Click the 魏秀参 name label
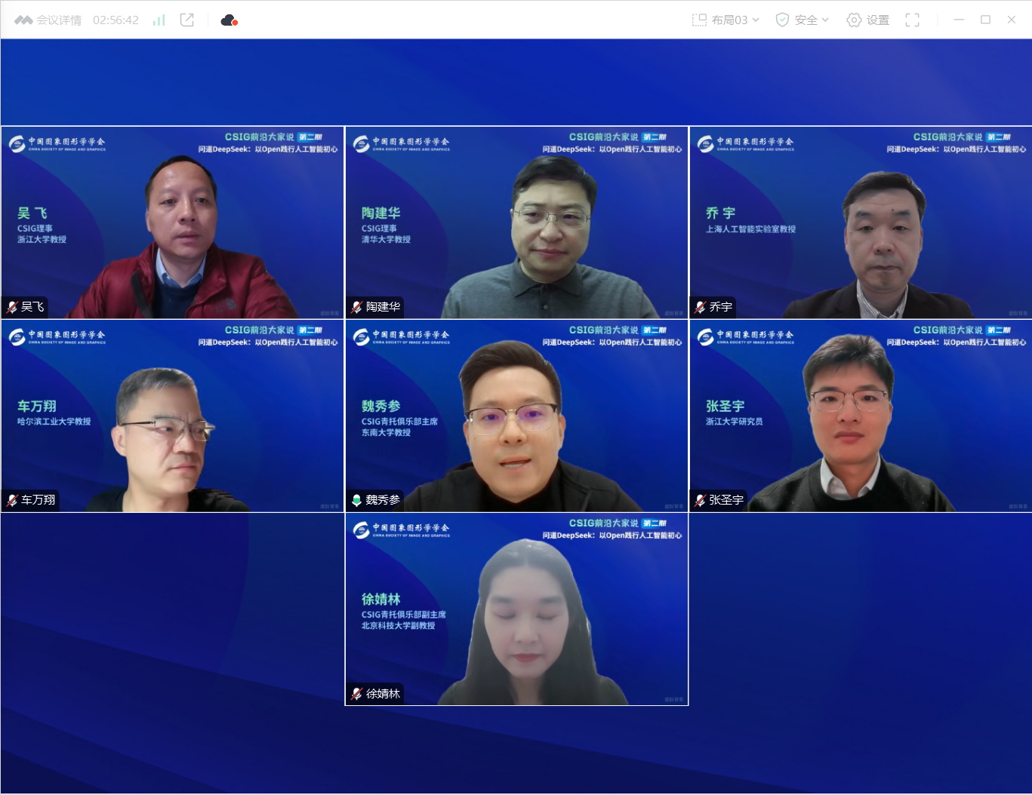This screenshot has height=795, width=1032. point(383,500)
